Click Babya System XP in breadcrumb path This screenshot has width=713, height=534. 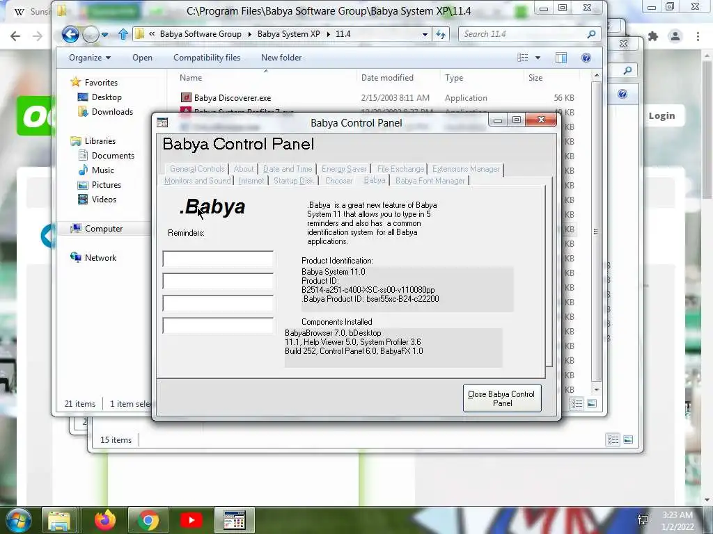coord(288,34)
